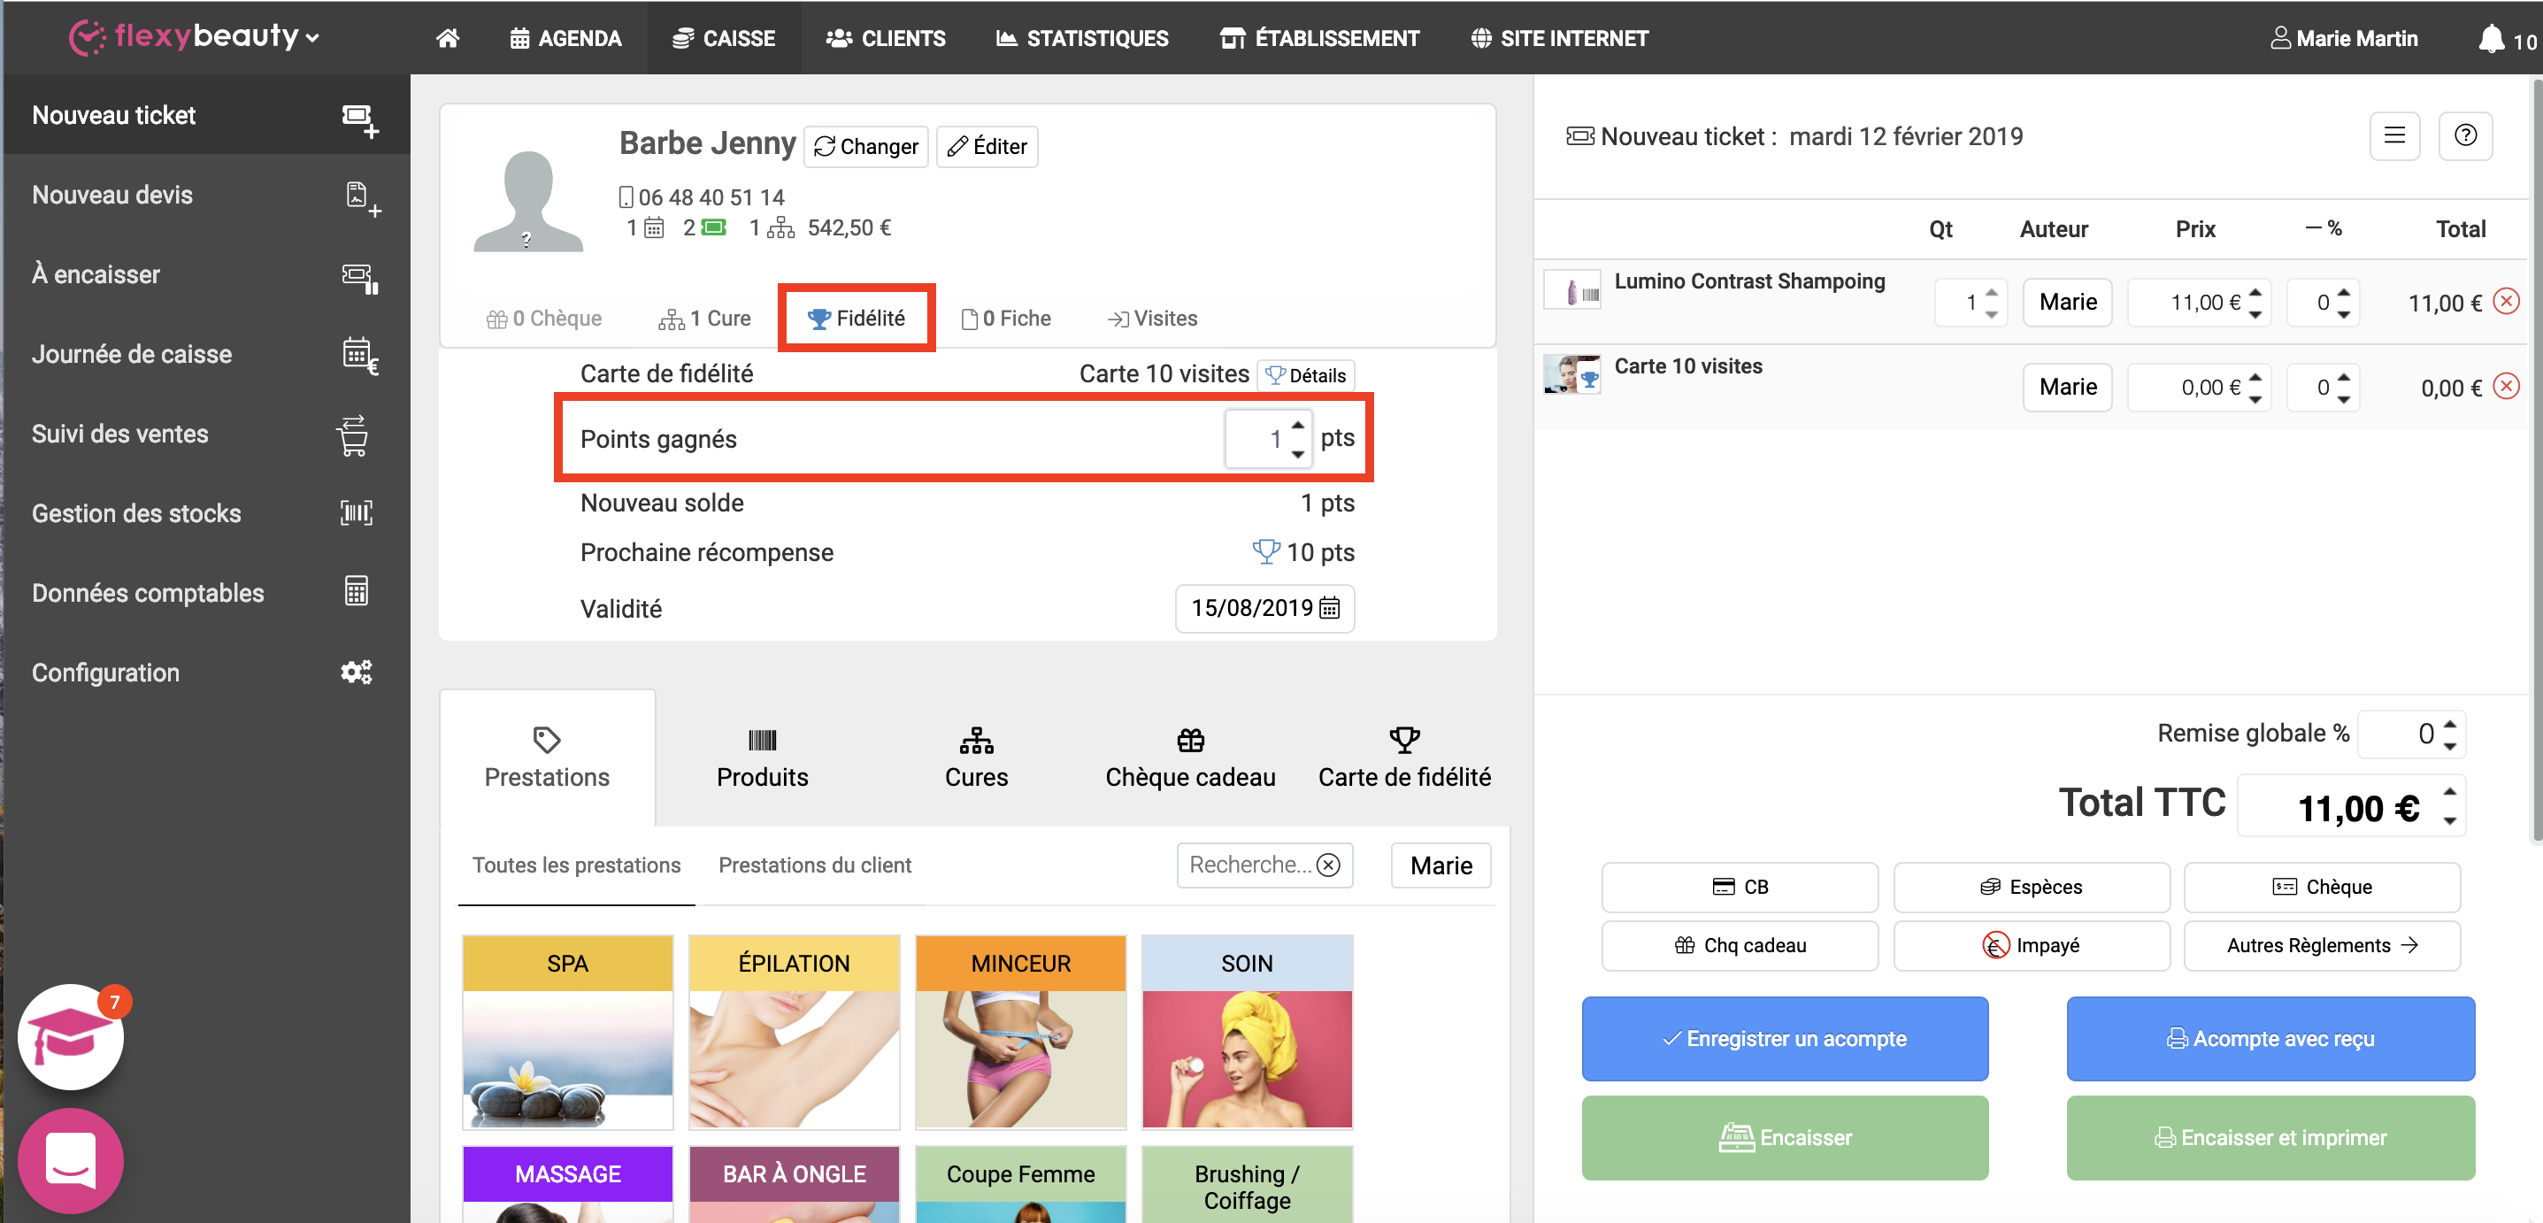
Task: Open the loyalty card Détails button
Action: pyautogui.click(x=1305, y=375)
